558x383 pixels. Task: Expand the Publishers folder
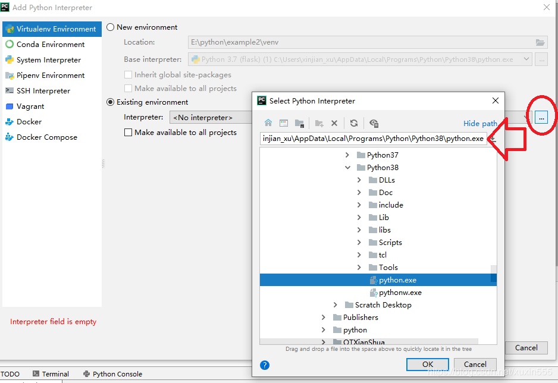coord(323,317)
